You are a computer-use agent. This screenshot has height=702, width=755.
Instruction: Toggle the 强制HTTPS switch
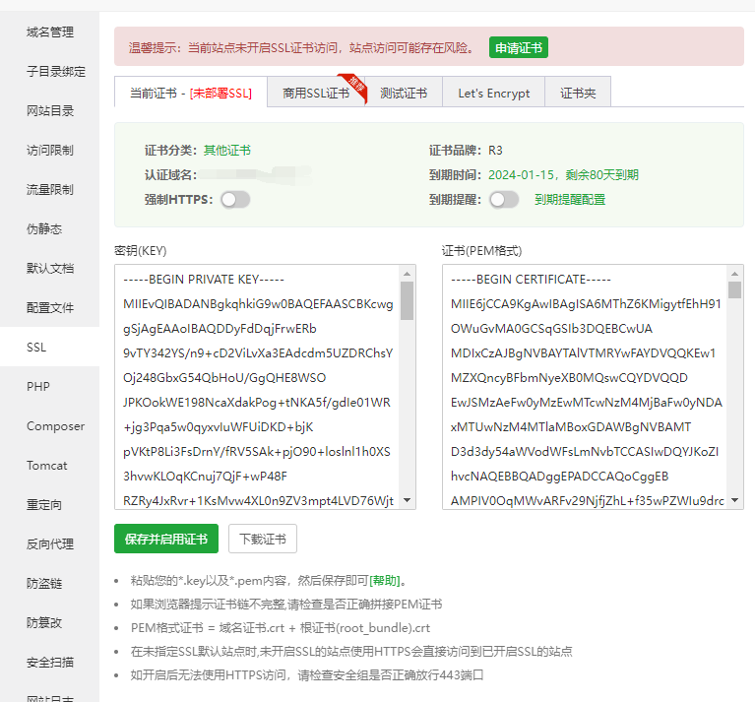235,199
